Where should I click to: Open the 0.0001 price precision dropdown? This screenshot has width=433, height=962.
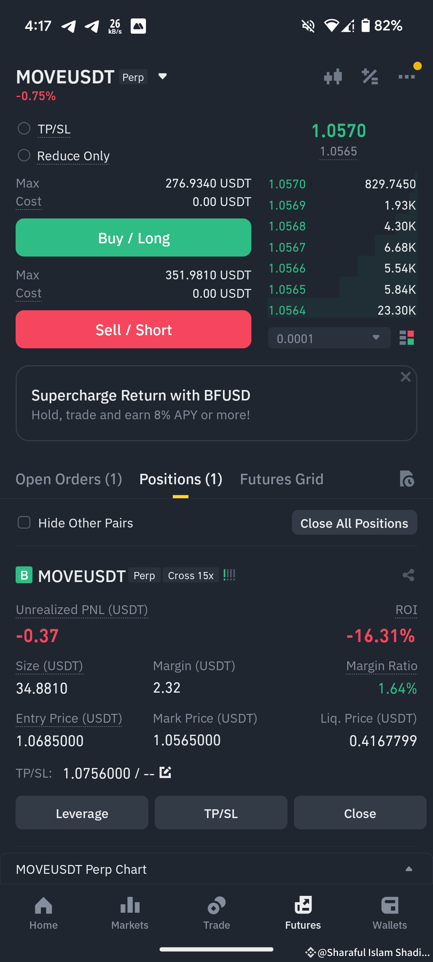click(329, 338)
